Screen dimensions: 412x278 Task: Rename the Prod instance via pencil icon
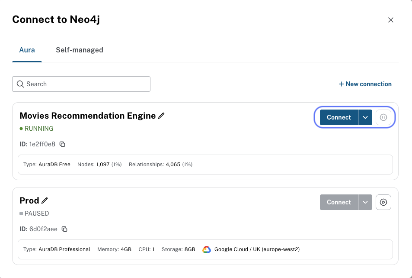(x=45, y=200)
